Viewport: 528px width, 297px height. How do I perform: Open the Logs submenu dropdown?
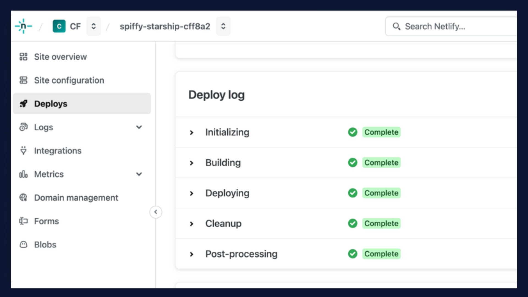coord(139,127)
